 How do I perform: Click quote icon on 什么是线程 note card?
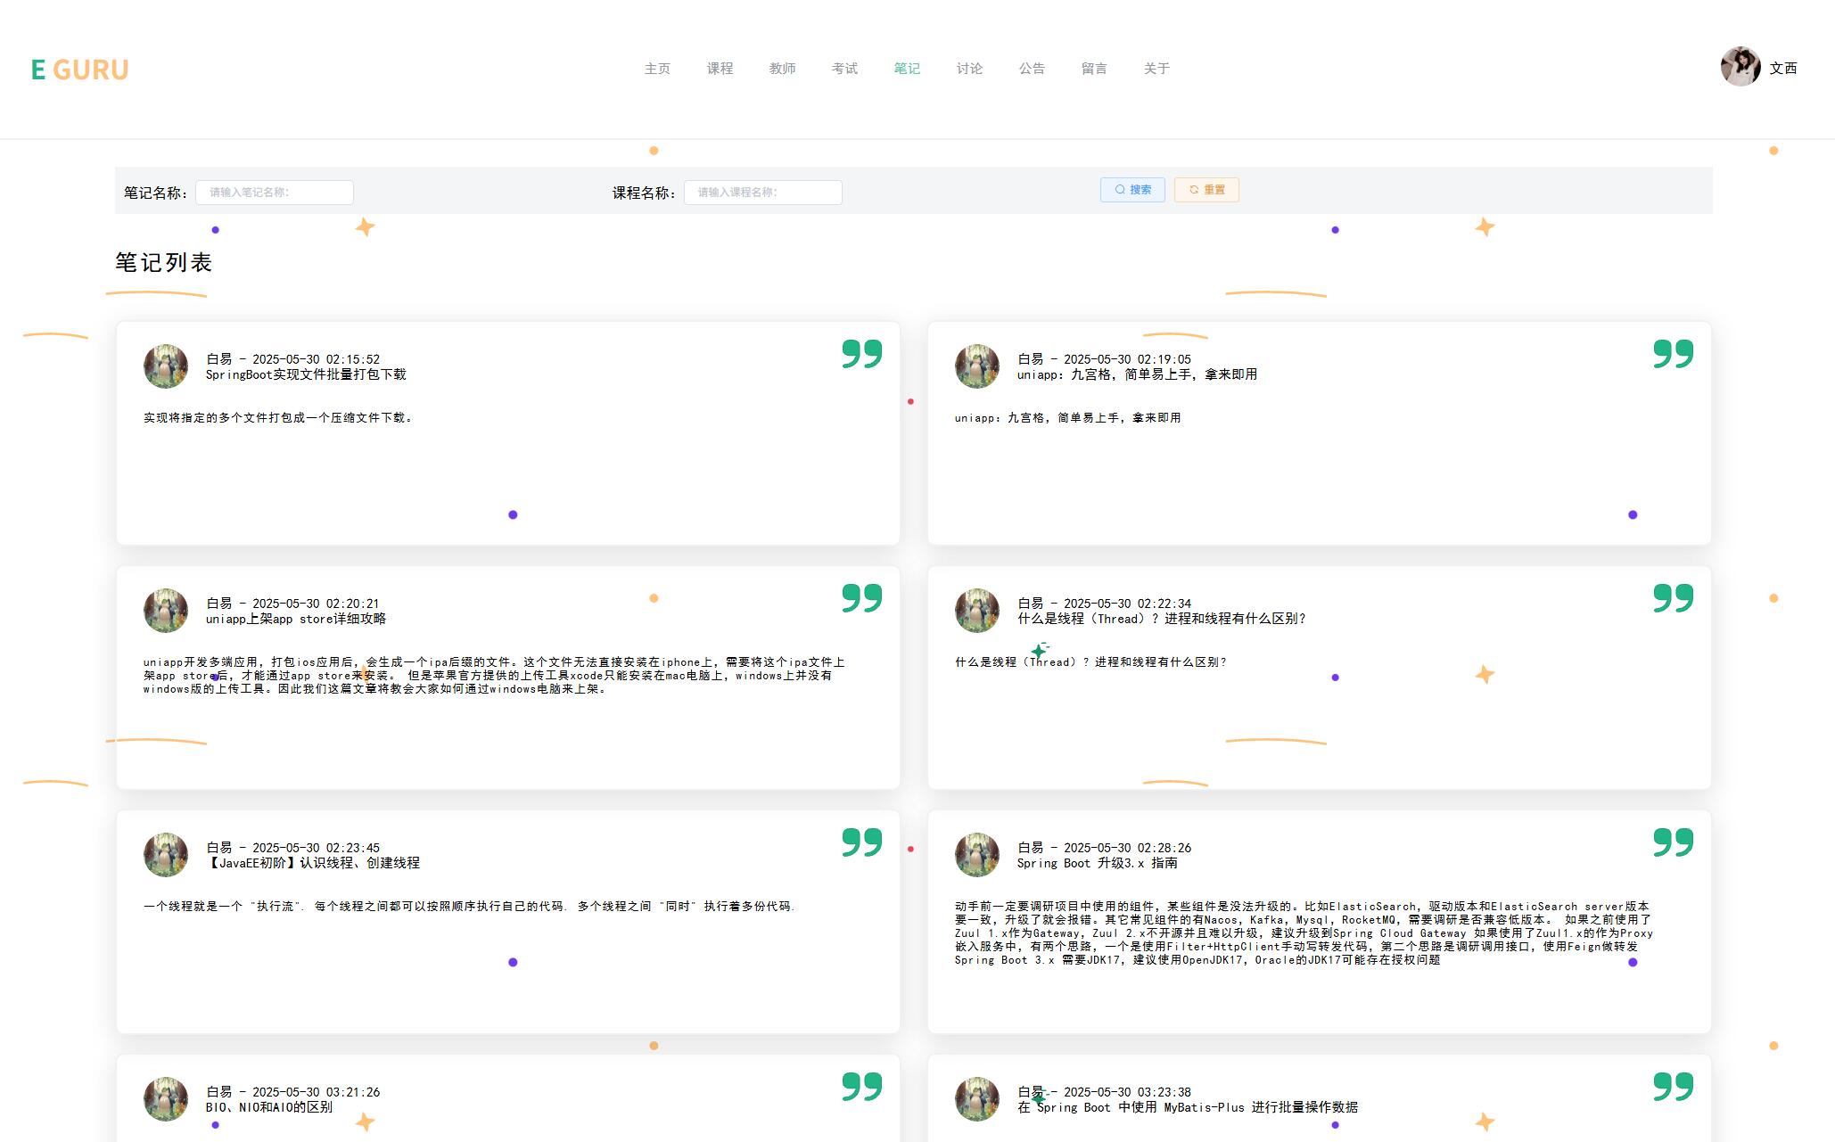pyautogui.click(x=1673, y=598)
